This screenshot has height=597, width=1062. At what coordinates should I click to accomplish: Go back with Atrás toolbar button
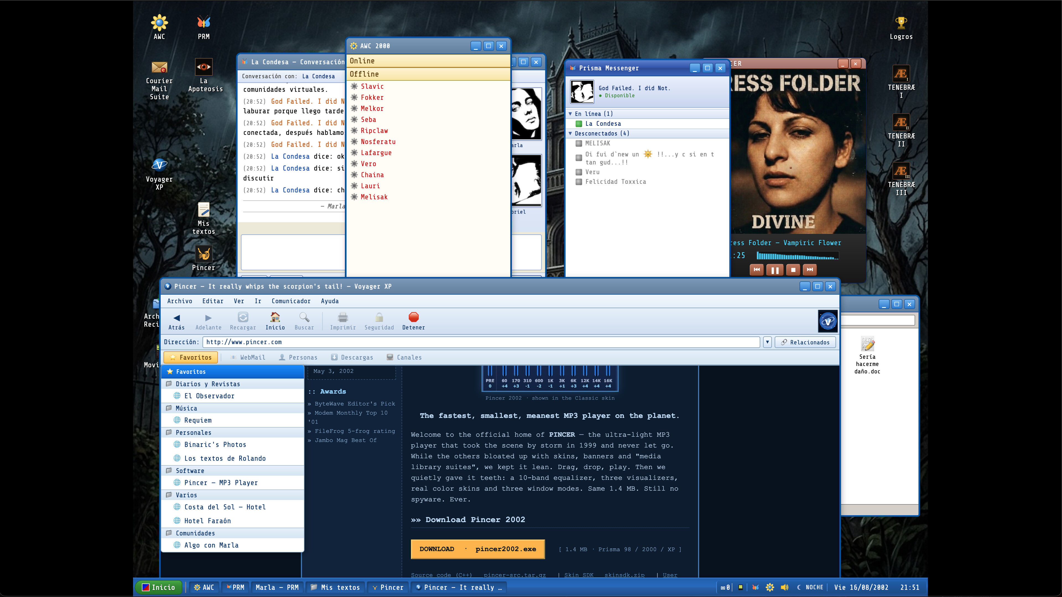click(176, 321)
